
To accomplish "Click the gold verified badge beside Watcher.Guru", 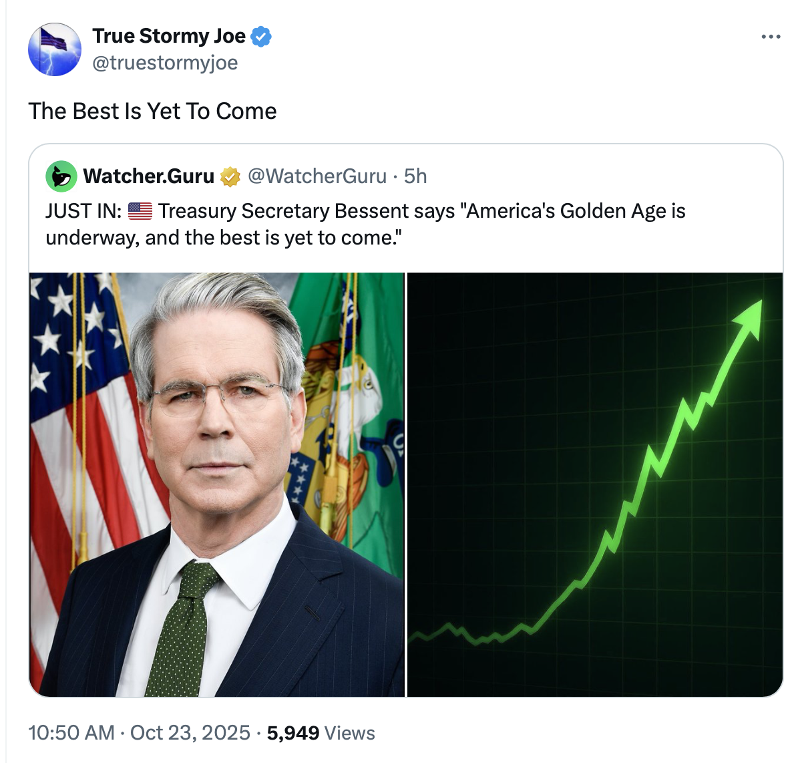I will (230, 176).
